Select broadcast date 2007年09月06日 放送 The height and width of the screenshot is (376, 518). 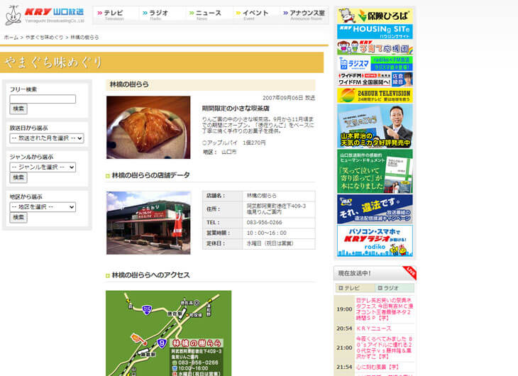(x=289, y=98)
